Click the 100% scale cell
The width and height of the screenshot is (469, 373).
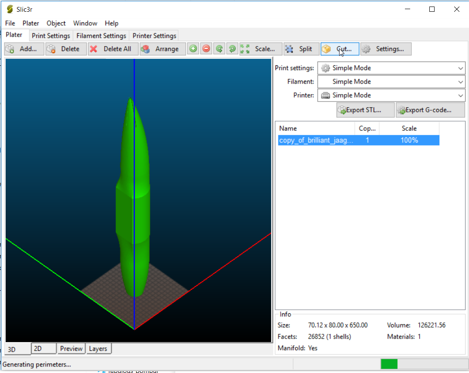[x=409, y=140]
